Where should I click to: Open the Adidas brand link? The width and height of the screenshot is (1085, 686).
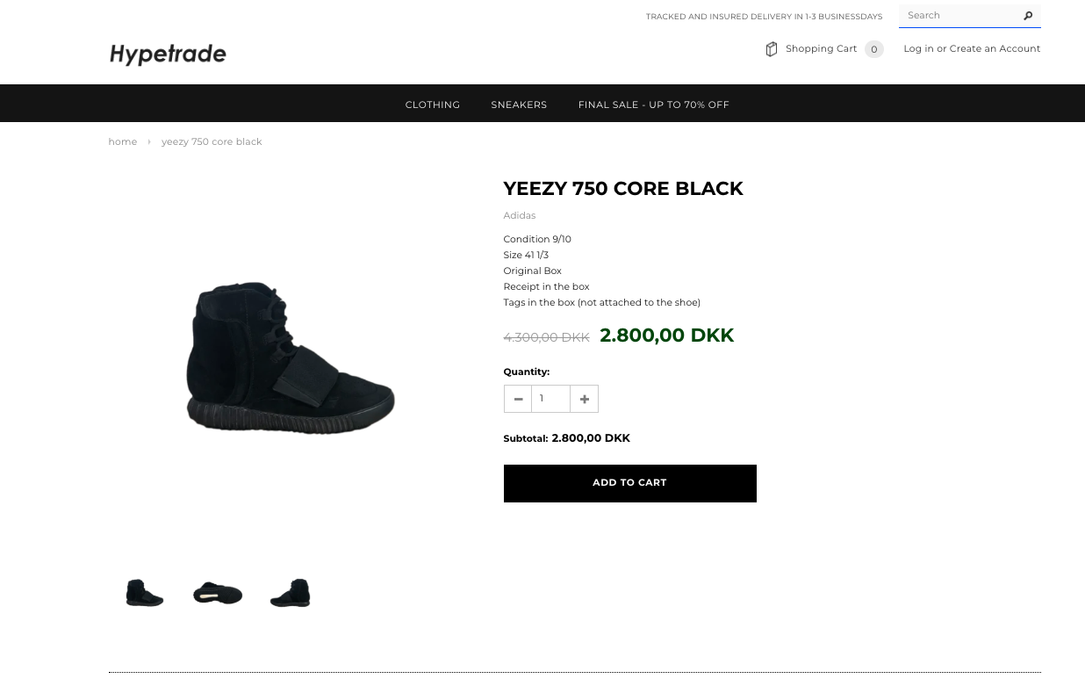click(520, 215)
